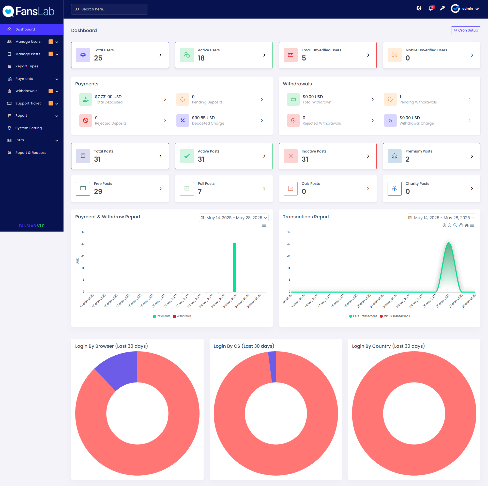Open the notifications bell in the header

[x=431, y=8]
